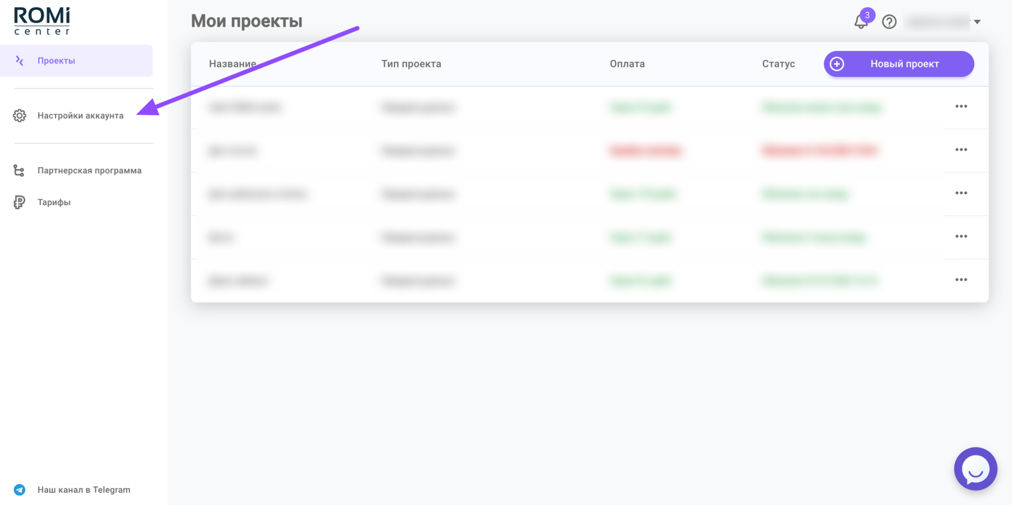The width and height of the screenshot is (1012, 505).
Task: Click the Telegram paper plane icon
Action: [x=19, y=490]
